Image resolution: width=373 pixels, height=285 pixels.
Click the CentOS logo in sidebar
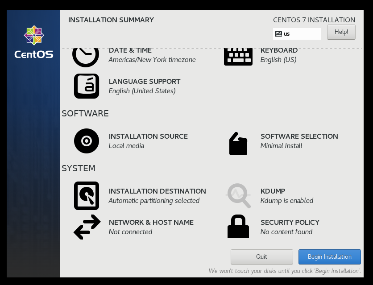[x=34, y=42]
